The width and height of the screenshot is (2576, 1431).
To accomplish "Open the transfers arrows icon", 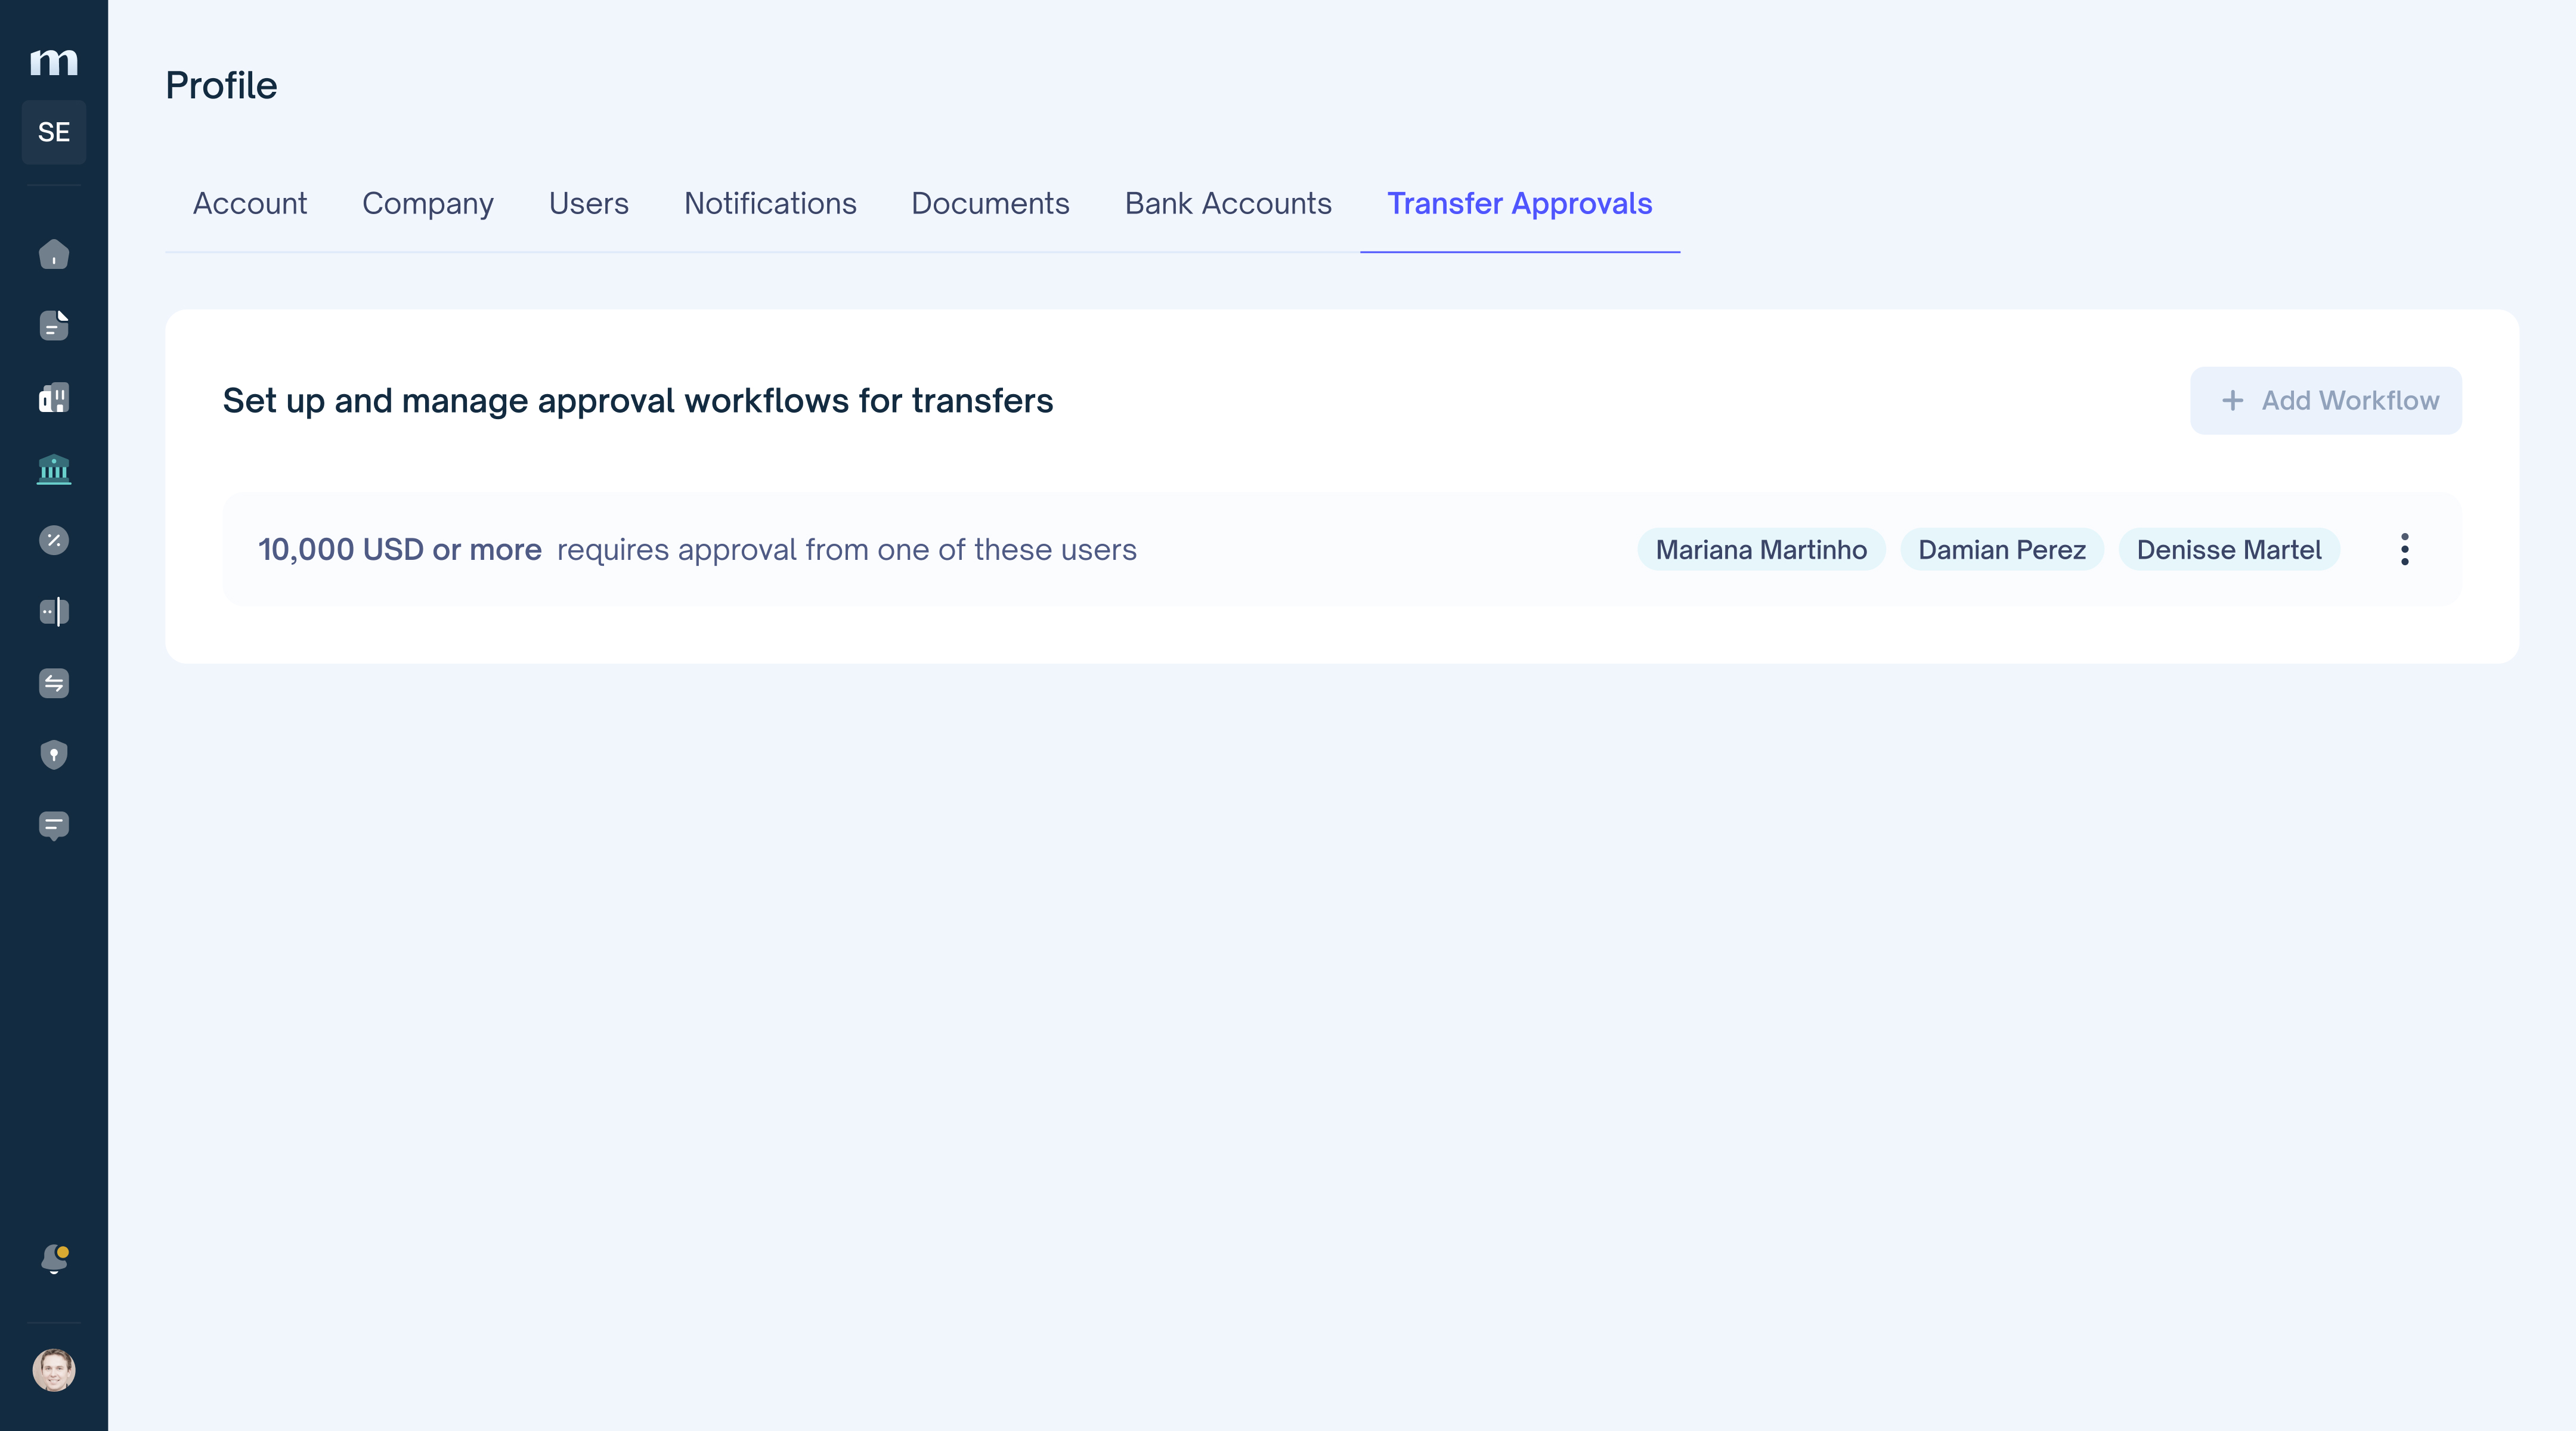I will pyautogui.click(x=54, y=683).
